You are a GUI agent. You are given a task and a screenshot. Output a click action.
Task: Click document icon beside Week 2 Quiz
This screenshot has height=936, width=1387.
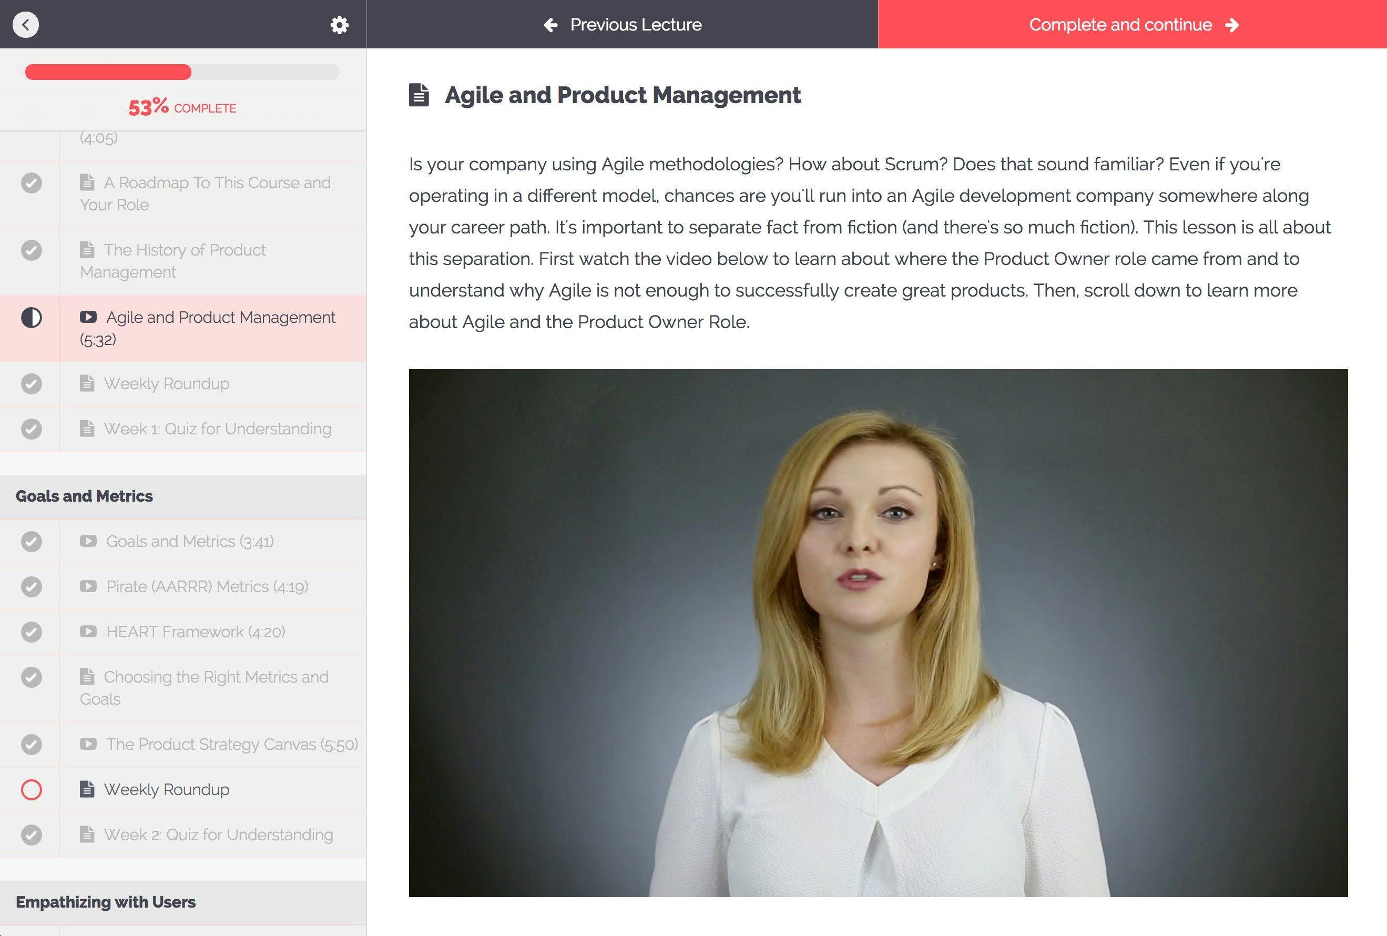87,835
